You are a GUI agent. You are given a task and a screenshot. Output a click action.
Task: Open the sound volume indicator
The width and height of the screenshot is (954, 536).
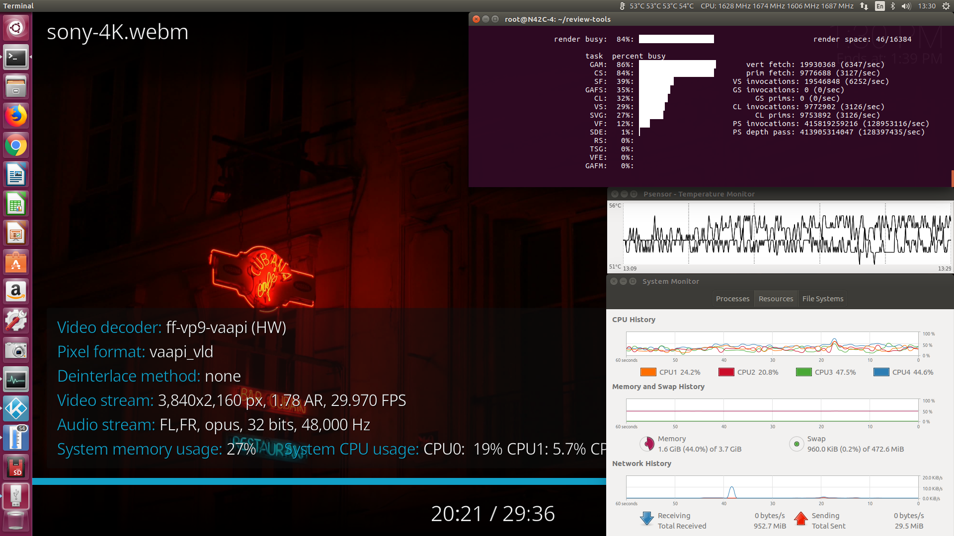pos(906,6)
